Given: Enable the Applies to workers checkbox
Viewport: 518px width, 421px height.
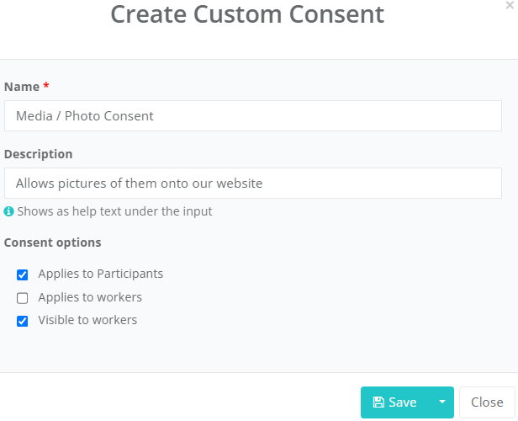Looking at the screenshot, I should [x=22, y=298].
